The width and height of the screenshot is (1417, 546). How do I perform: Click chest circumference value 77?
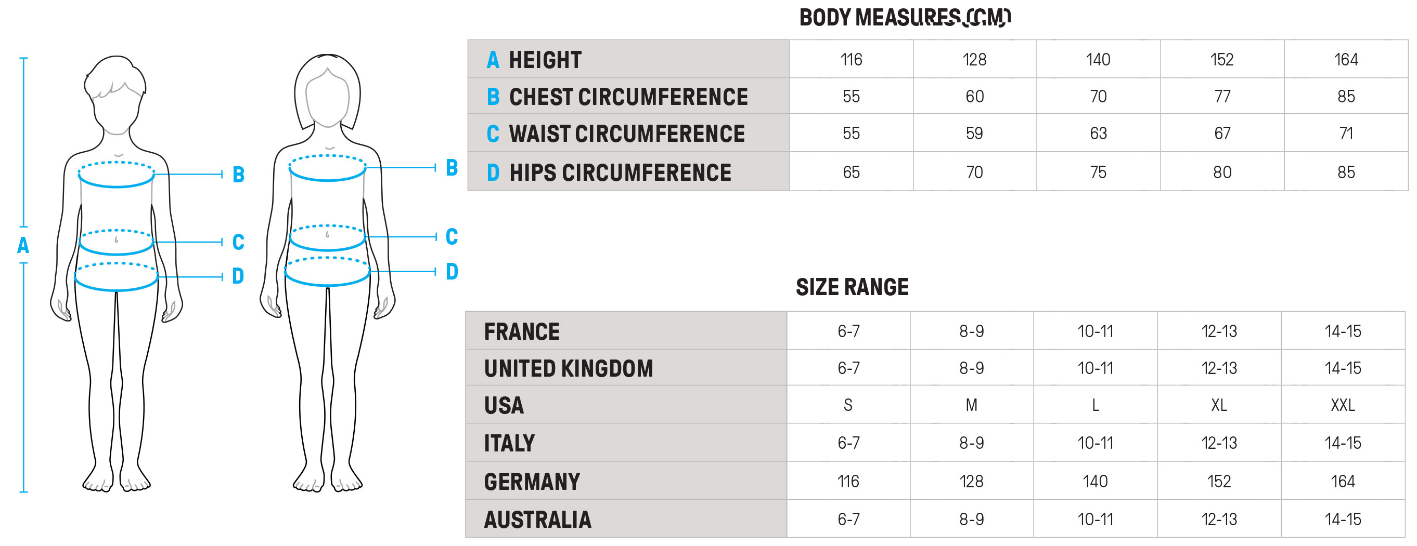point(1222,97)
